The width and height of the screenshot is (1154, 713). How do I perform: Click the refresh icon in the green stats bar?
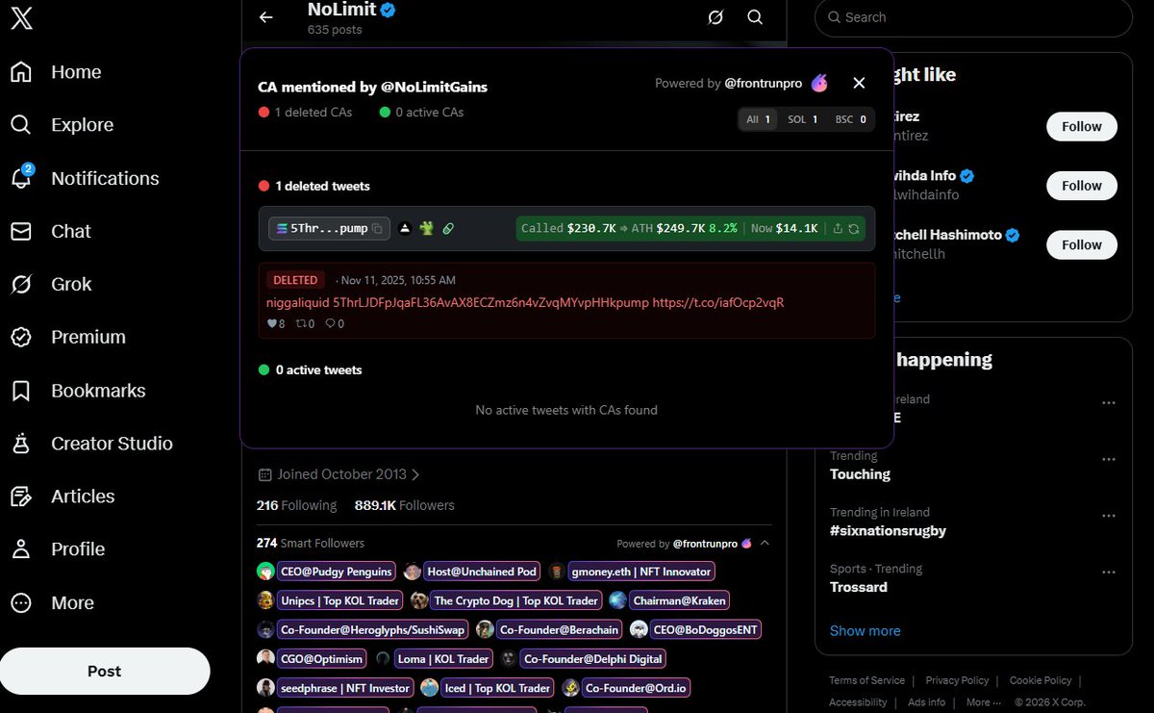[x=853, y=228]
